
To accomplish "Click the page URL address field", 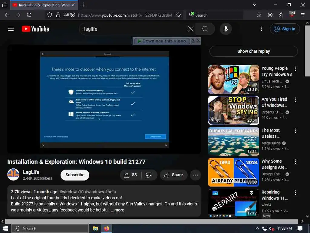I will click(125, 15).
